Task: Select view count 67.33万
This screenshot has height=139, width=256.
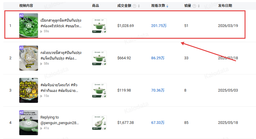Action: pyautogui.click(x=158, y=122)
